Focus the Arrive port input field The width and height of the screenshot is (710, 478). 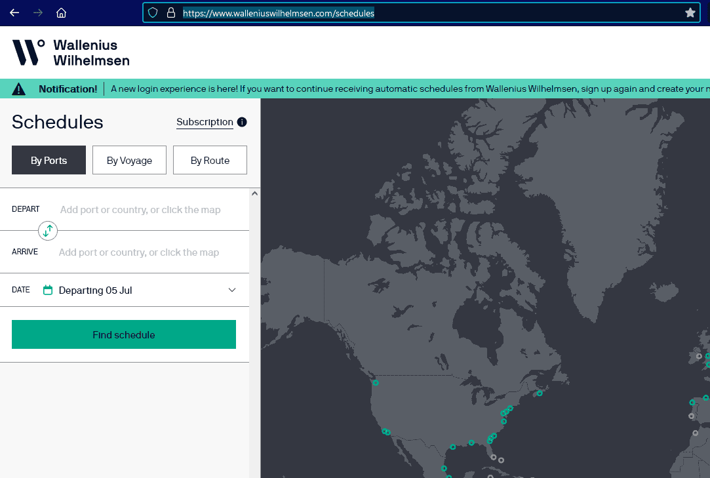pos(139,252)
